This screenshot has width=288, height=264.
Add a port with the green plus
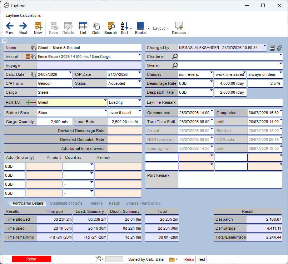pos(28,102)
